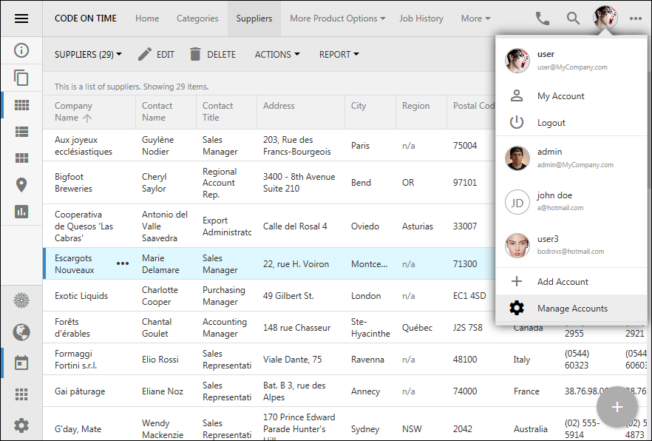Select Suppliers tab
652x441 pixels.
(x=254, y=18)
